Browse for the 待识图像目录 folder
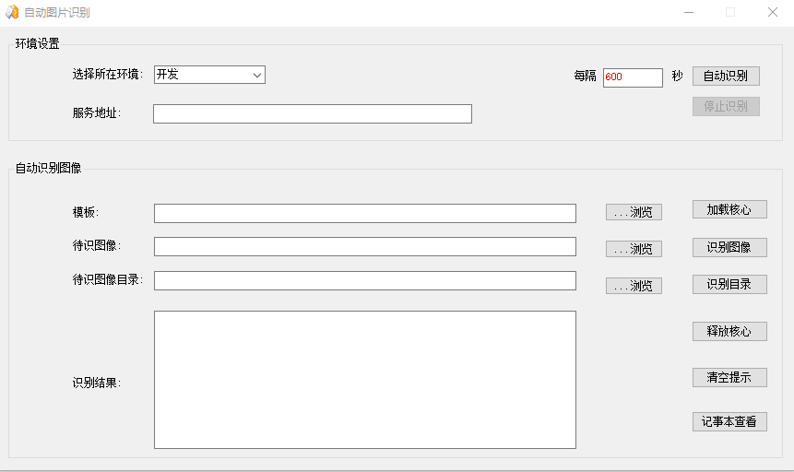 (634, 286)
